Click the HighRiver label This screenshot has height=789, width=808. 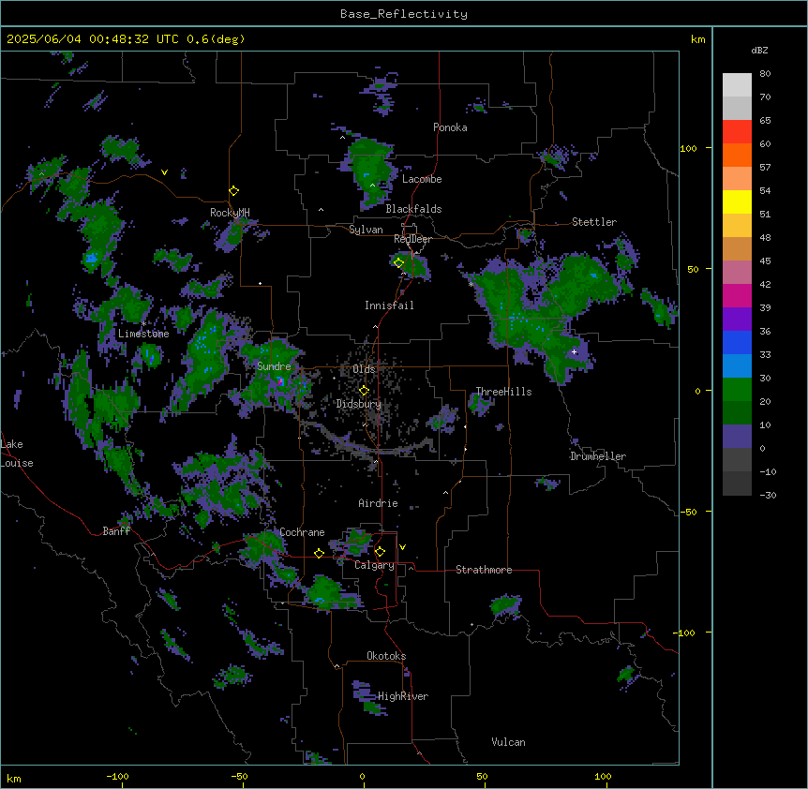[x=402, y=696]
